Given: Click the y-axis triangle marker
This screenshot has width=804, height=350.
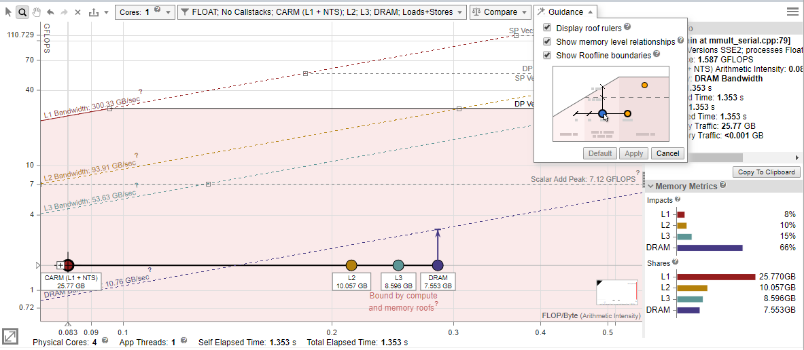Looking at the screenshot, I should click(x=37, y=266).
